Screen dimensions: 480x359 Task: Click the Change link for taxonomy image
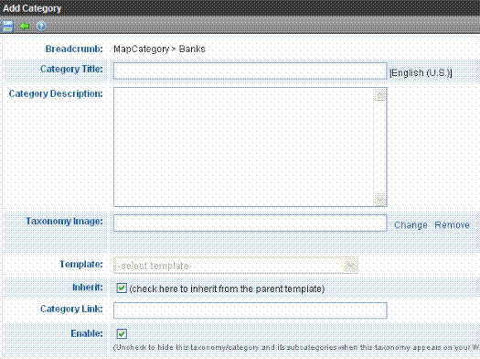point(411,225)
